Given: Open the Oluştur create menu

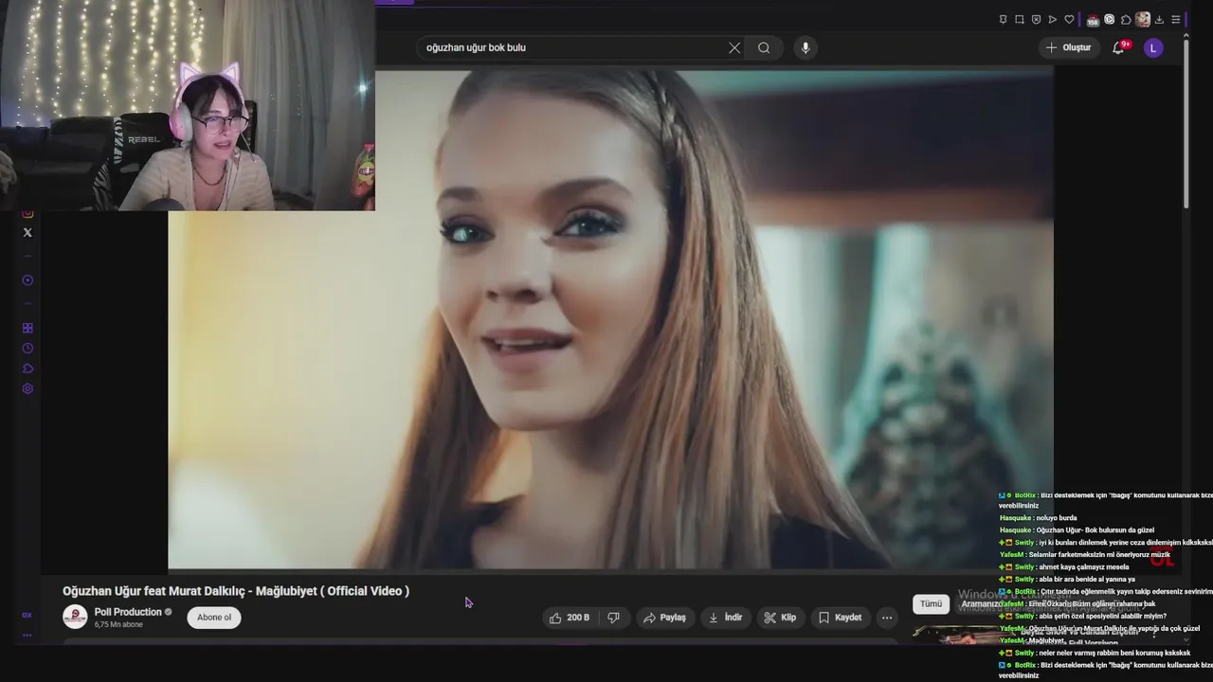Looking at the screenshot, I should tap(1068, 47).
